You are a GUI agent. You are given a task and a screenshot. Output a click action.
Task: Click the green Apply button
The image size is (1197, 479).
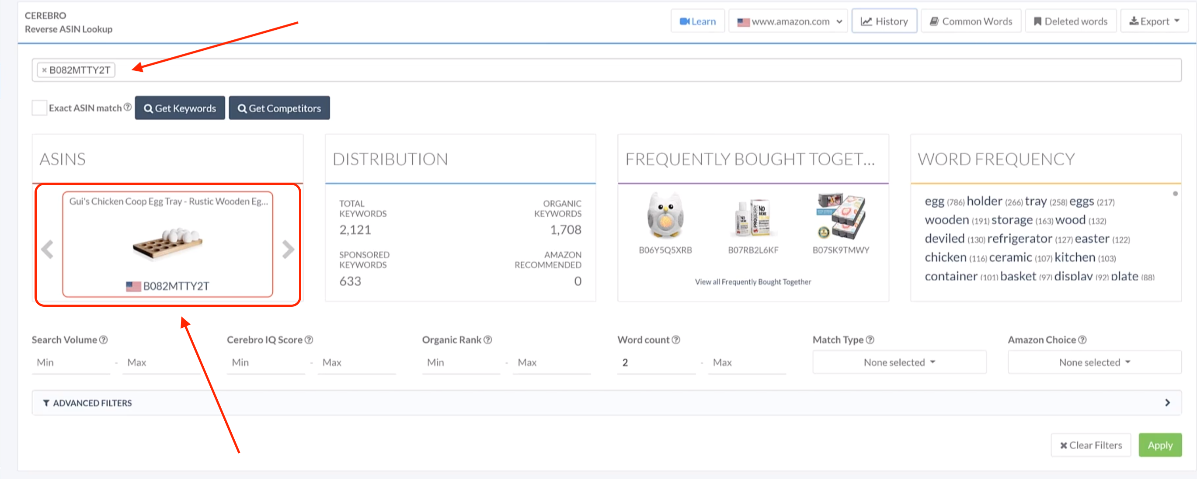(x=1160, y=445)
